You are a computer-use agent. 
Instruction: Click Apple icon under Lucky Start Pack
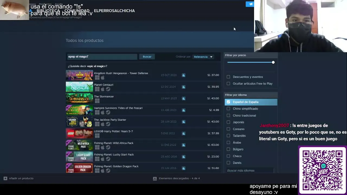click(x=102, y=159)
